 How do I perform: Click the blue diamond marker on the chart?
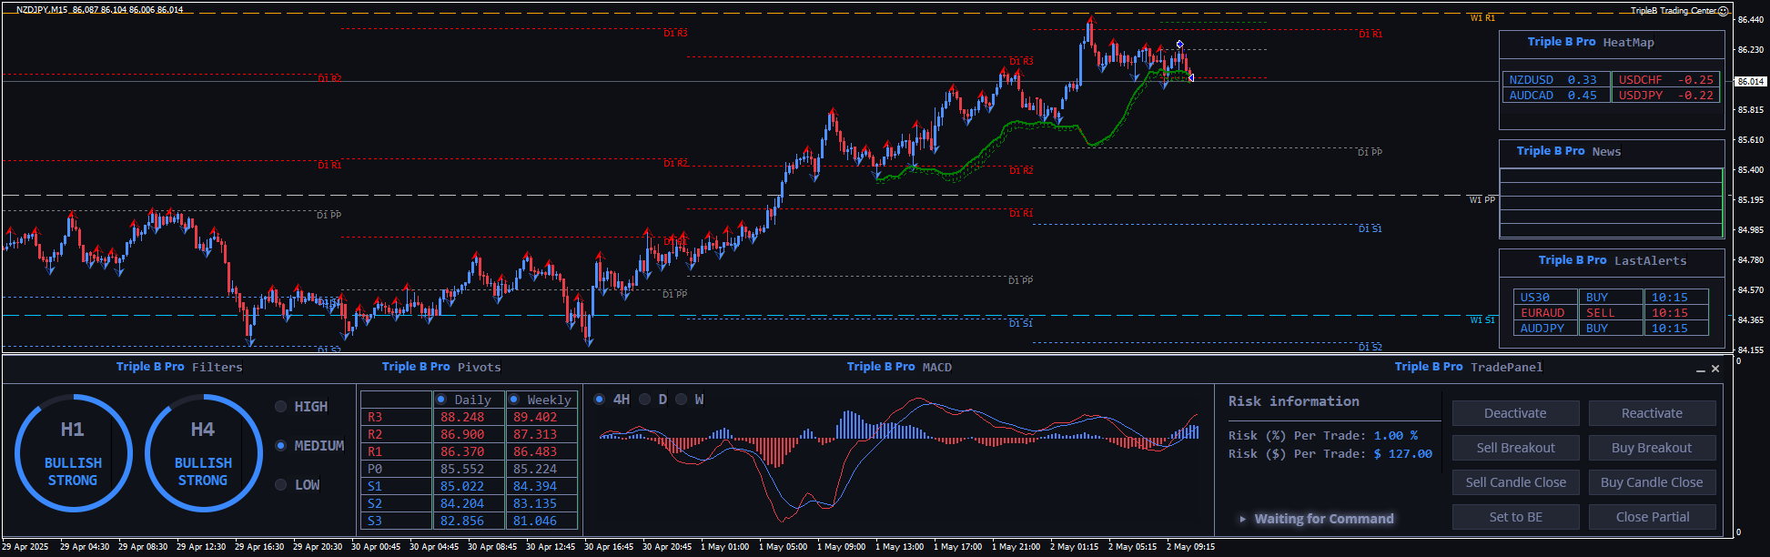tap(1179, 45)
